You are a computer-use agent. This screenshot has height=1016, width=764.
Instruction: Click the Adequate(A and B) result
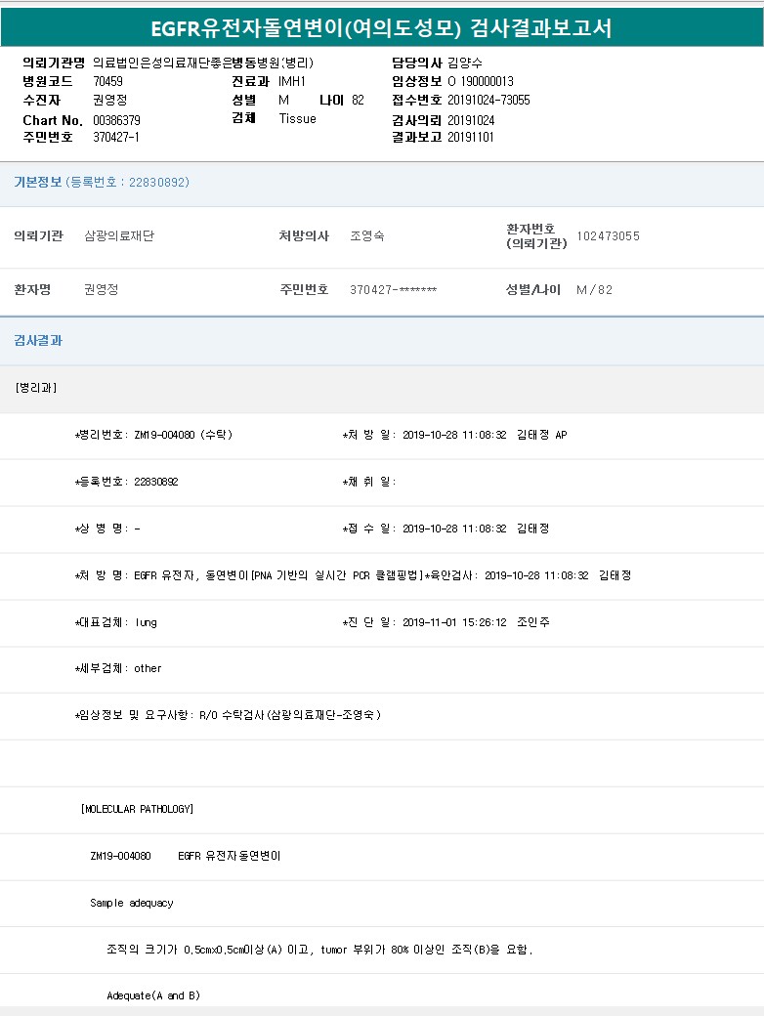tap(153, 995)
